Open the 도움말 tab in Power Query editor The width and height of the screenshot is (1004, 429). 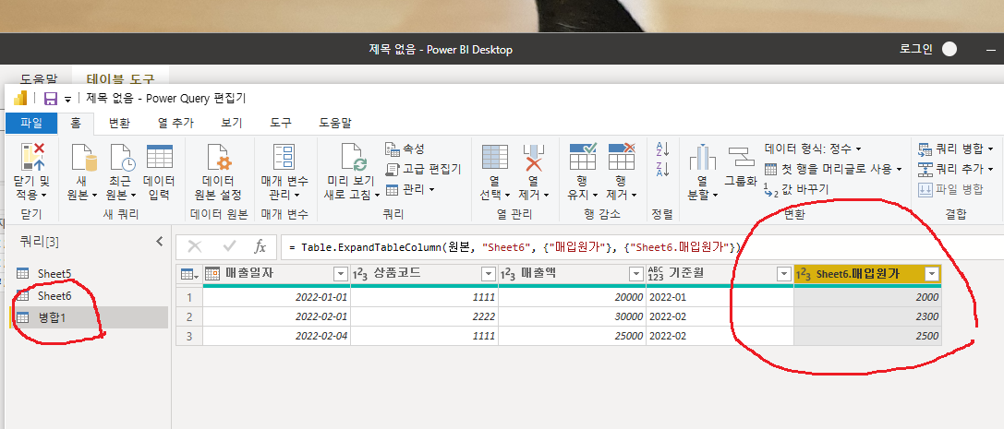point(335,123)
